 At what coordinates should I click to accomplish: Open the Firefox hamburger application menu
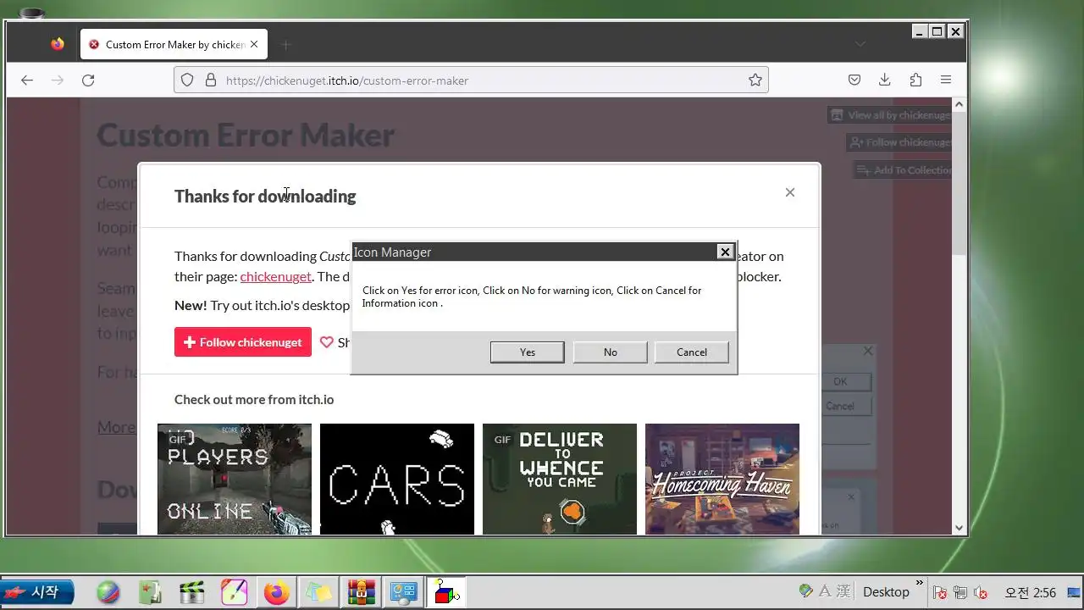pyautogui.click(x=946, y=80)
